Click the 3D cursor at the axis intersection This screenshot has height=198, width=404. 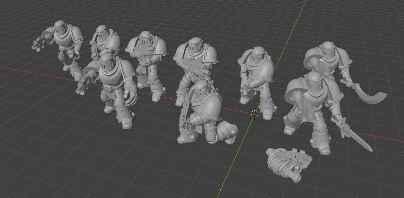[x=255, y=114]
